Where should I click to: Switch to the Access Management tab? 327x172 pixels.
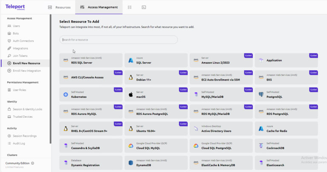click(99, 7)
